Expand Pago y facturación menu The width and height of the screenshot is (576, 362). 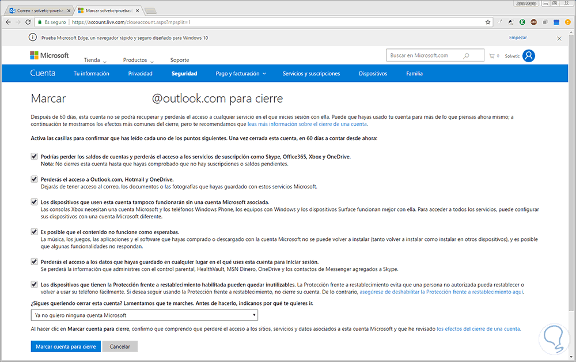coord(241,74)
